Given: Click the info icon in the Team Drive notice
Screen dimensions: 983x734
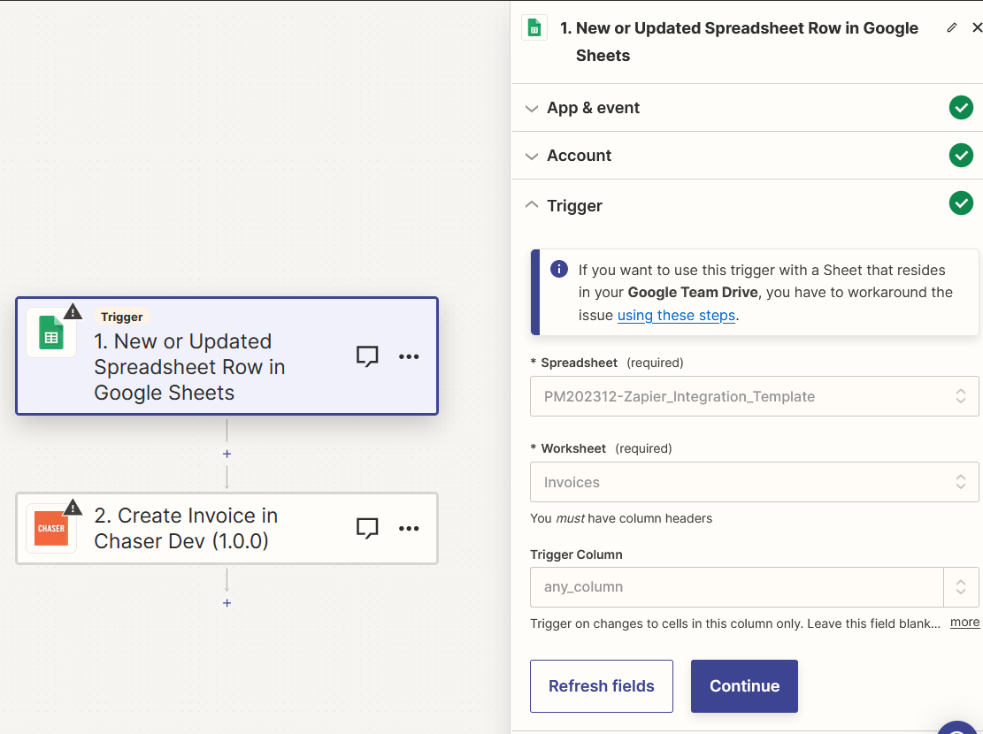Looking at the screenshot, I should [558, 270].
